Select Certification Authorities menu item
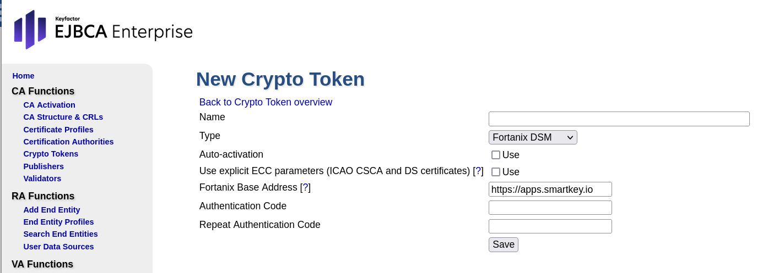Image resolution: width=768 pixels, height=273 pixels. pos(68,142)
